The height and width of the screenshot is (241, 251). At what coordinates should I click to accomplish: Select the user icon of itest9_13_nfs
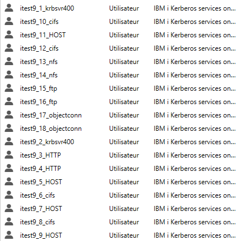point(9,61)
